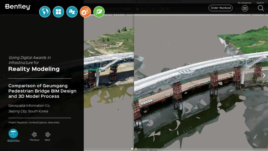This screenshot has height=151, width=268.
Task: Select the second slide indicator dot
Action: pyautogui.click(x=136, y=149)
